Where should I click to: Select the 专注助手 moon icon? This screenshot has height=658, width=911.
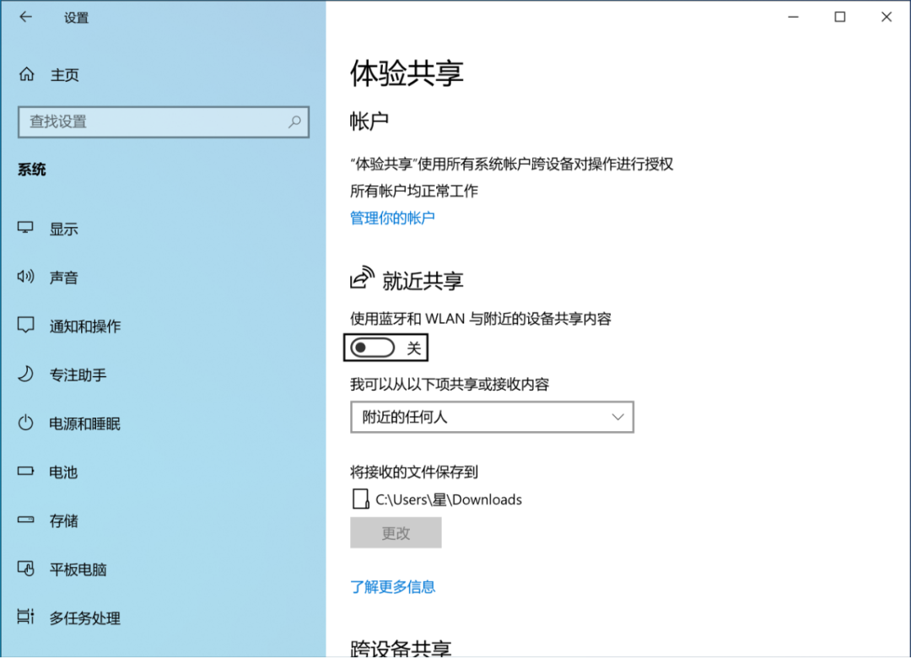(25, 374)
